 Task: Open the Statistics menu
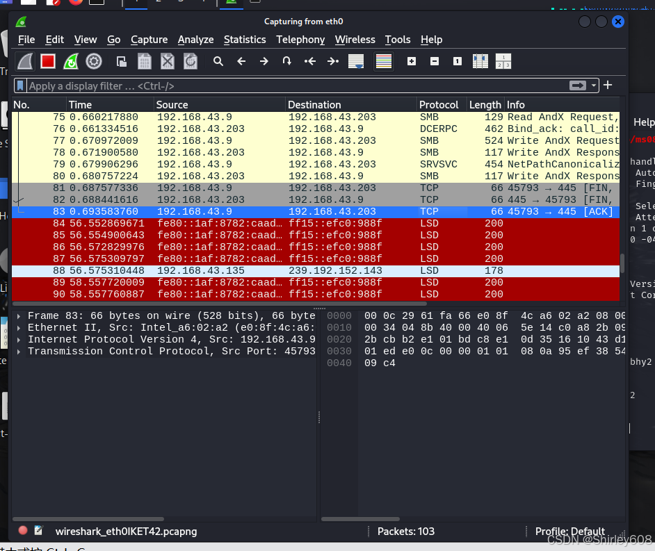[245, 40]
